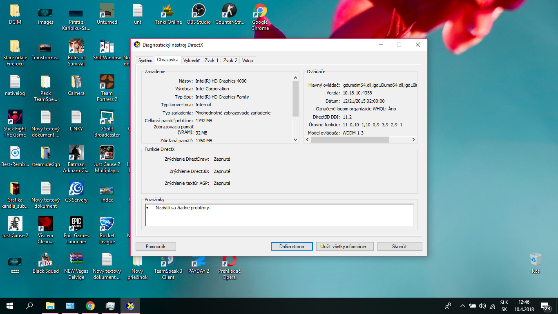Select Stick Fight The Game icon
This screenshot has height=314, width=558.
pos(15,123)
